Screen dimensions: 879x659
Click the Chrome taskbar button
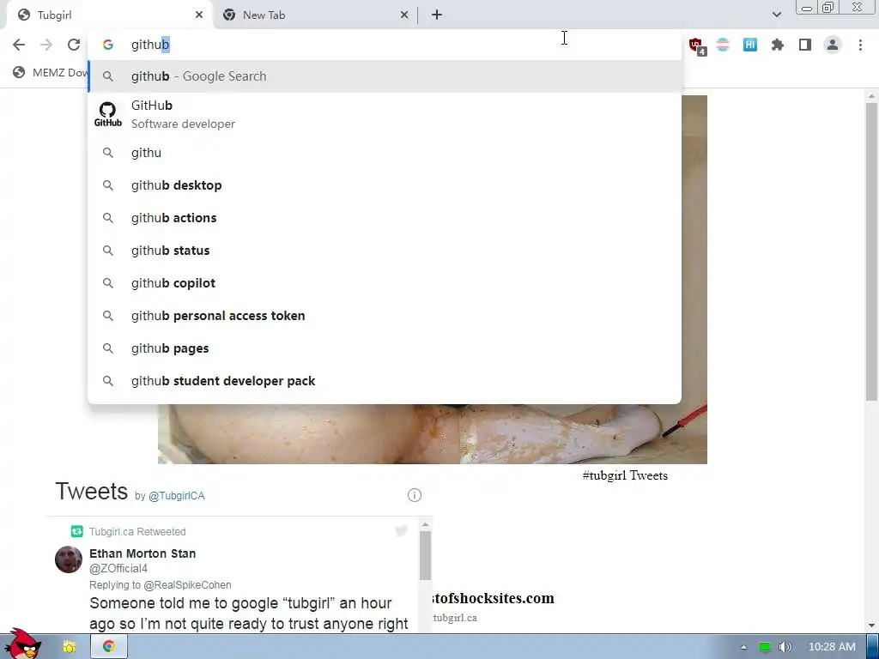[x=109, y=647]
